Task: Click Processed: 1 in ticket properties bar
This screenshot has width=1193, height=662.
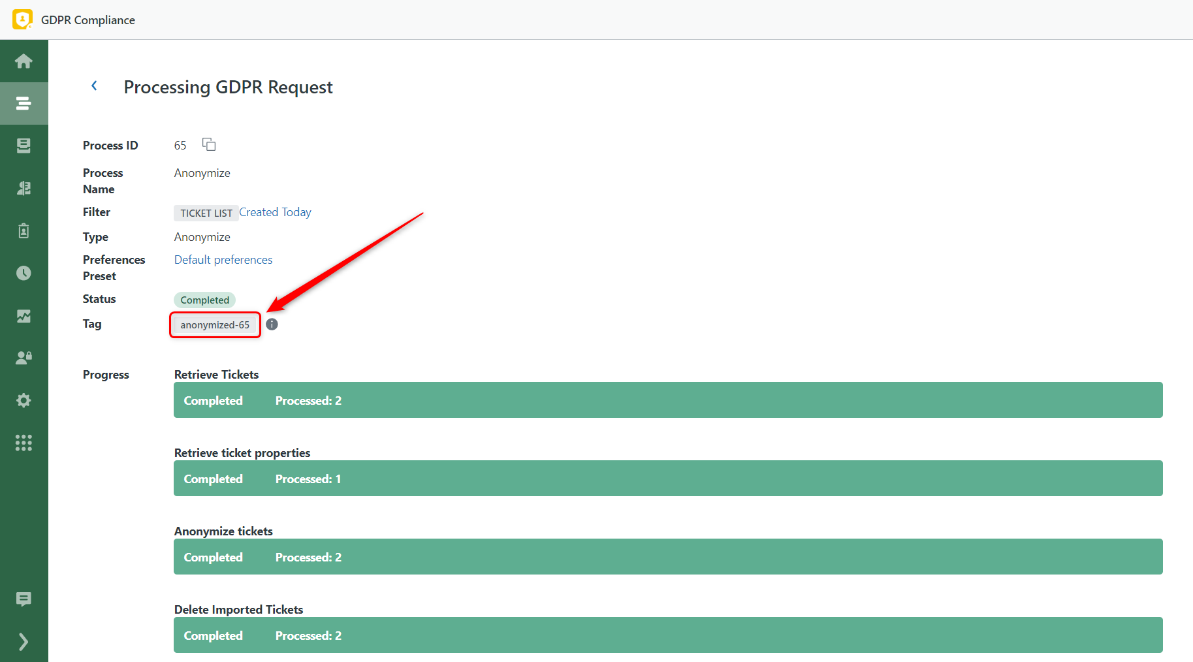Action: (308, 479)
